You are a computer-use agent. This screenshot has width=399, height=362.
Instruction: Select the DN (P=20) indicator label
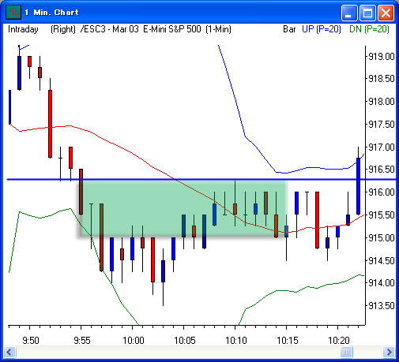click(x=369, y=29)
